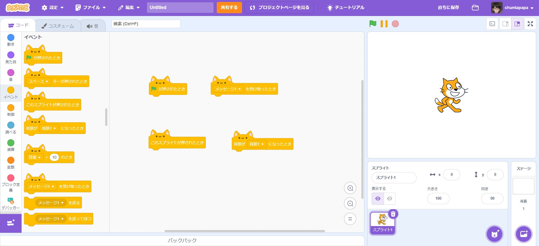Viewport: 539px width, 246px height.
Task: Select the 制御 (Control) category
Action: (x=11, y=110)
